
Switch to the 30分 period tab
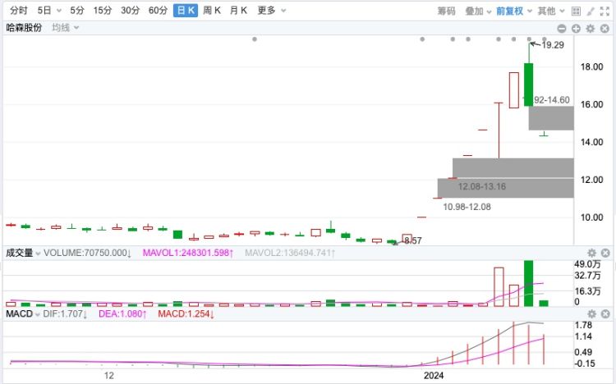[130, 11]
